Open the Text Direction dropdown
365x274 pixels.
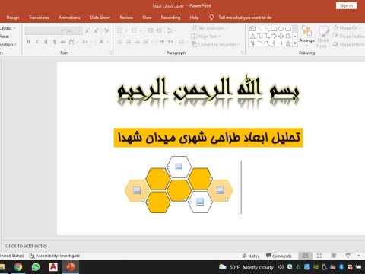pyautogui.click(x=209, y=28)
